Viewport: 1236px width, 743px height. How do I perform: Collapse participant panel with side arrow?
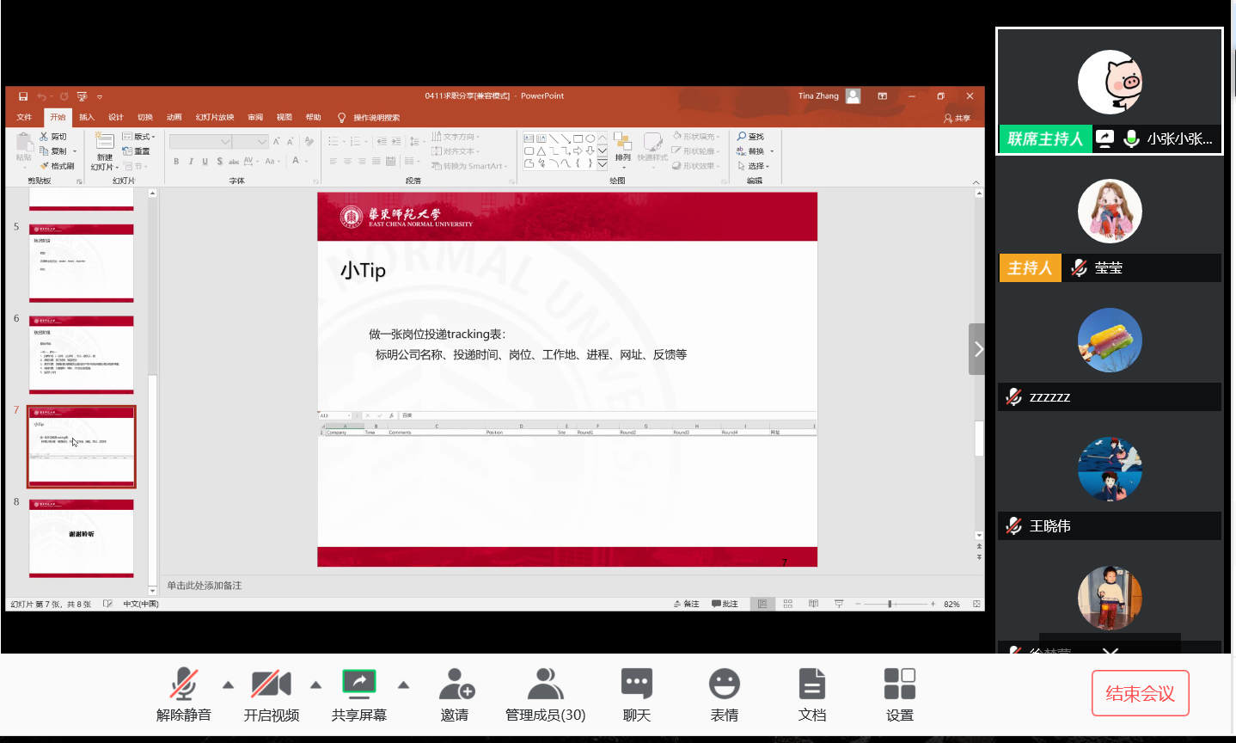[976, 349]
